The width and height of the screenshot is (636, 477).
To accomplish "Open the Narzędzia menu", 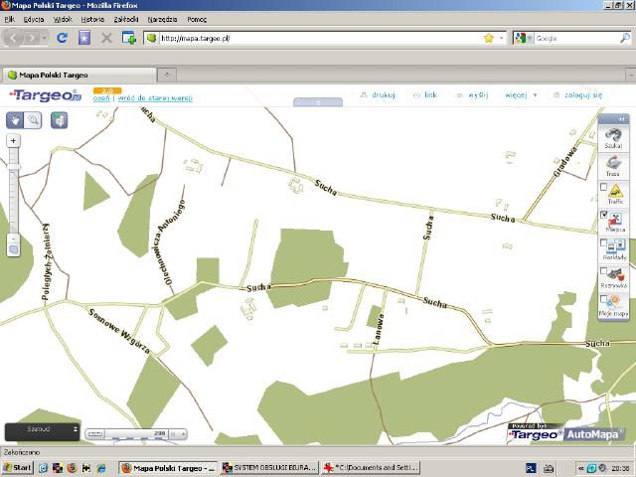I will tap(161, 19).
